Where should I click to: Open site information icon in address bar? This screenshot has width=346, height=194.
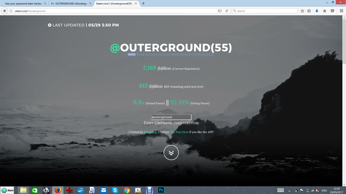(11, 11)
